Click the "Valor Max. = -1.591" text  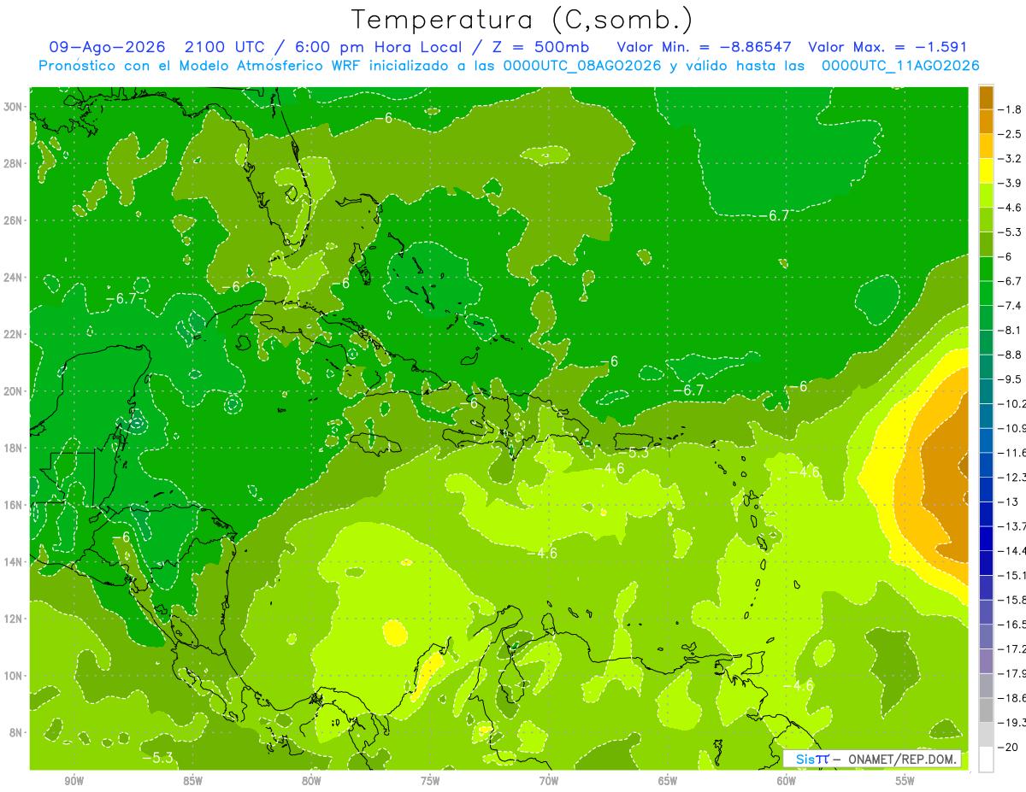pos(887,47)
